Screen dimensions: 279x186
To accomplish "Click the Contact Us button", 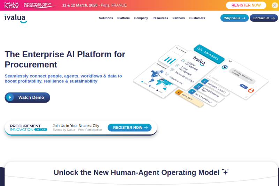I will pyautogui.click(x=264, y=18).
